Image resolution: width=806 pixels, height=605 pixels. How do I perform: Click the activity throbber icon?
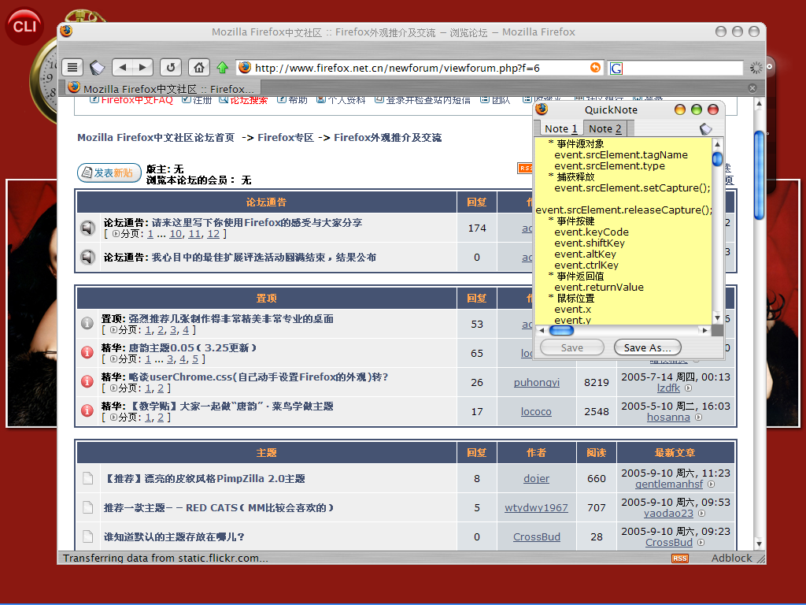coord(756,68)
